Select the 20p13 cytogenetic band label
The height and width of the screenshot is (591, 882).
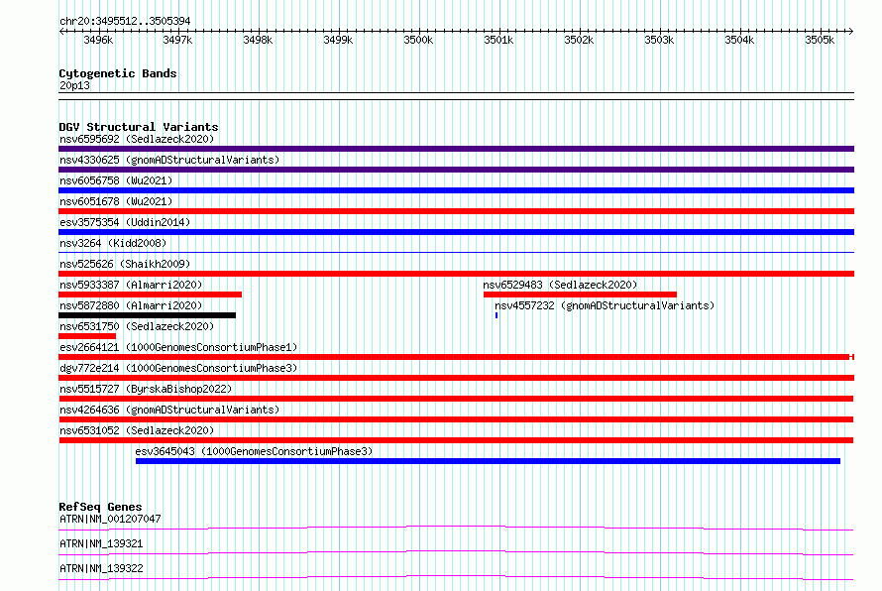click(x=74, y=85)
